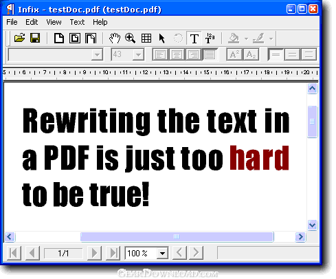Jump to the last page
Screen dimensions: 336x279
click(x=113, y=253)
